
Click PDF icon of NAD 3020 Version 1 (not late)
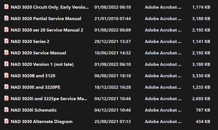[6, 64]
